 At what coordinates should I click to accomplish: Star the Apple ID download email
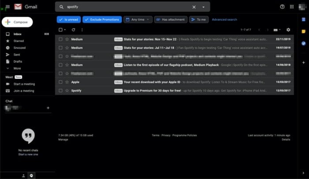67,82
